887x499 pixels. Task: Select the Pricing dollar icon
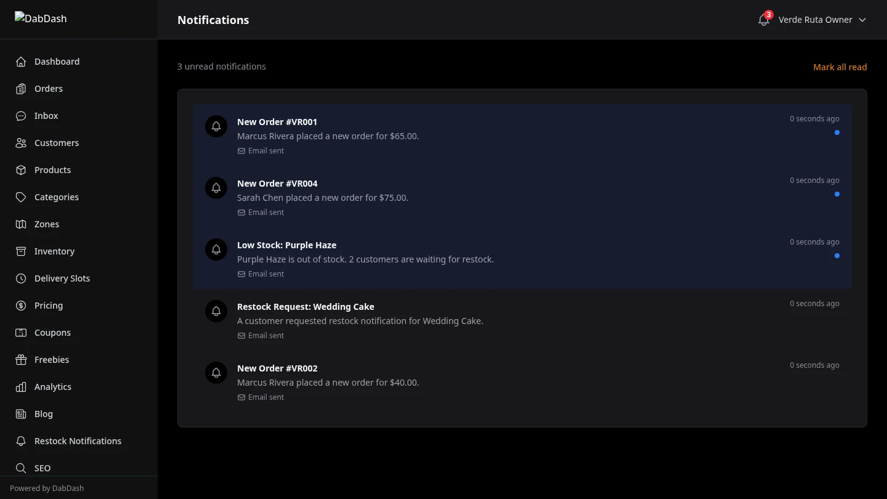20,306
